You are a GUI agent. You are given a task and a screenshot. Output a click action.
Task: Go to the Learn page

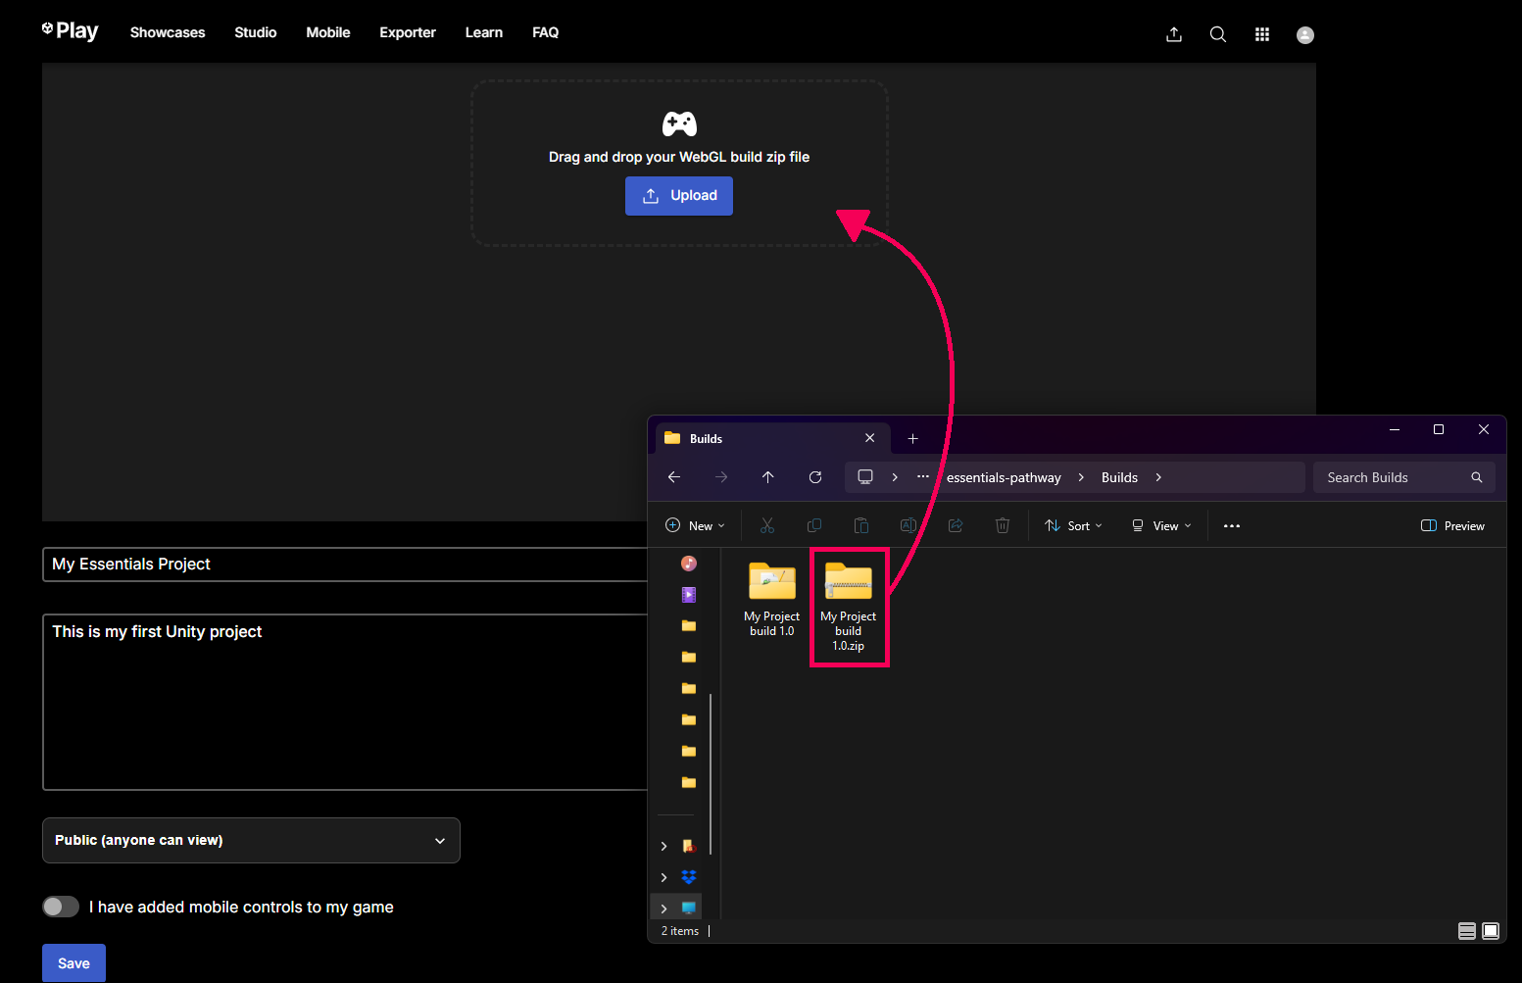(484, 32)
